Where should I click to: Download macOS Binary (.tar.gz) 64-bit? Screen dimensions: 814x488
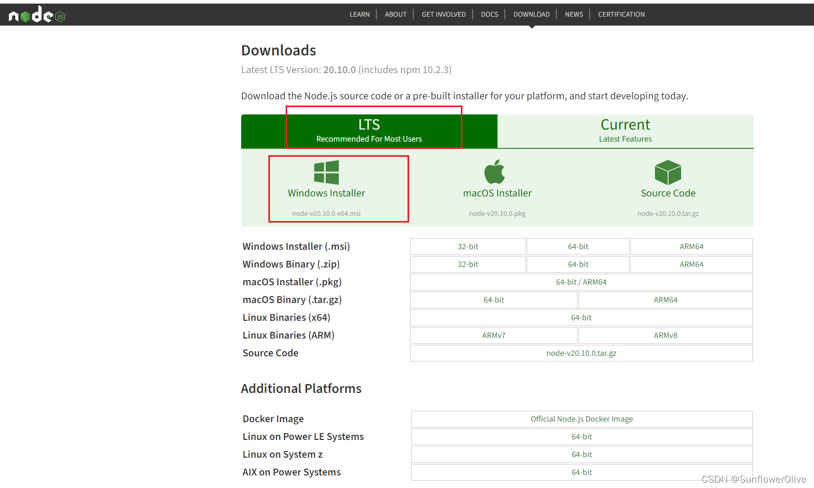494,300
